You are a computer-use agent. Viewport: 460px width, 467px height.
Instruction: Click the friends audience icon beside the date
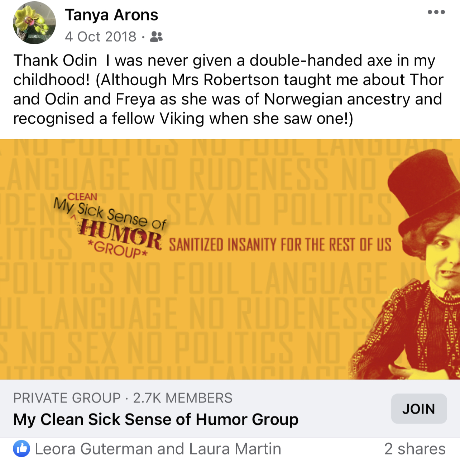point(156,37)
